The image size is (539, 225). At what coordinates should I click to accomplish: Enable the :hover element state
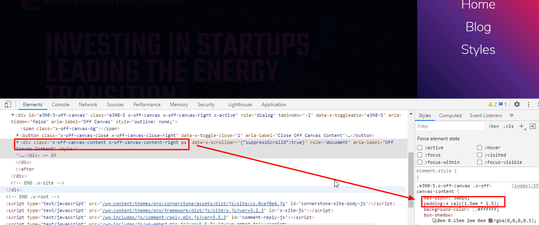[480, 148]
